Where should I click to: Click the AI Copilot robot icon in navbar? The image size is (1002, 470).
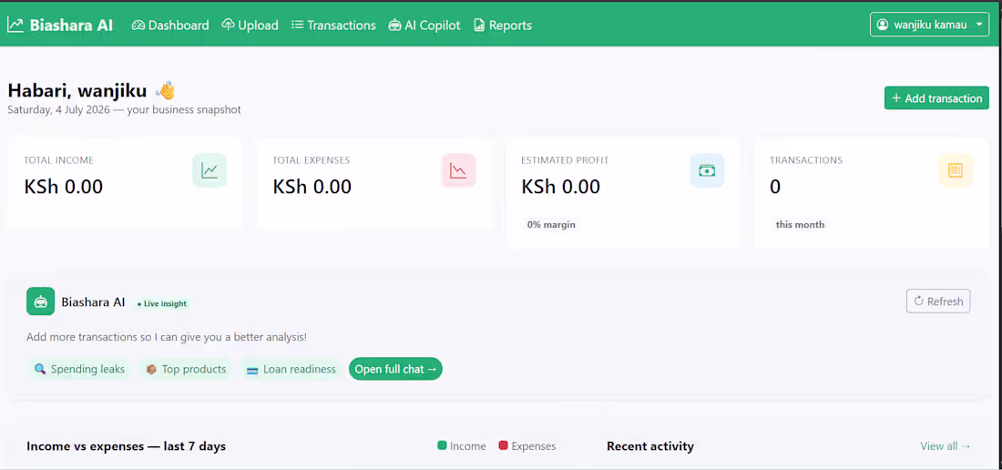tap(394, 26)
